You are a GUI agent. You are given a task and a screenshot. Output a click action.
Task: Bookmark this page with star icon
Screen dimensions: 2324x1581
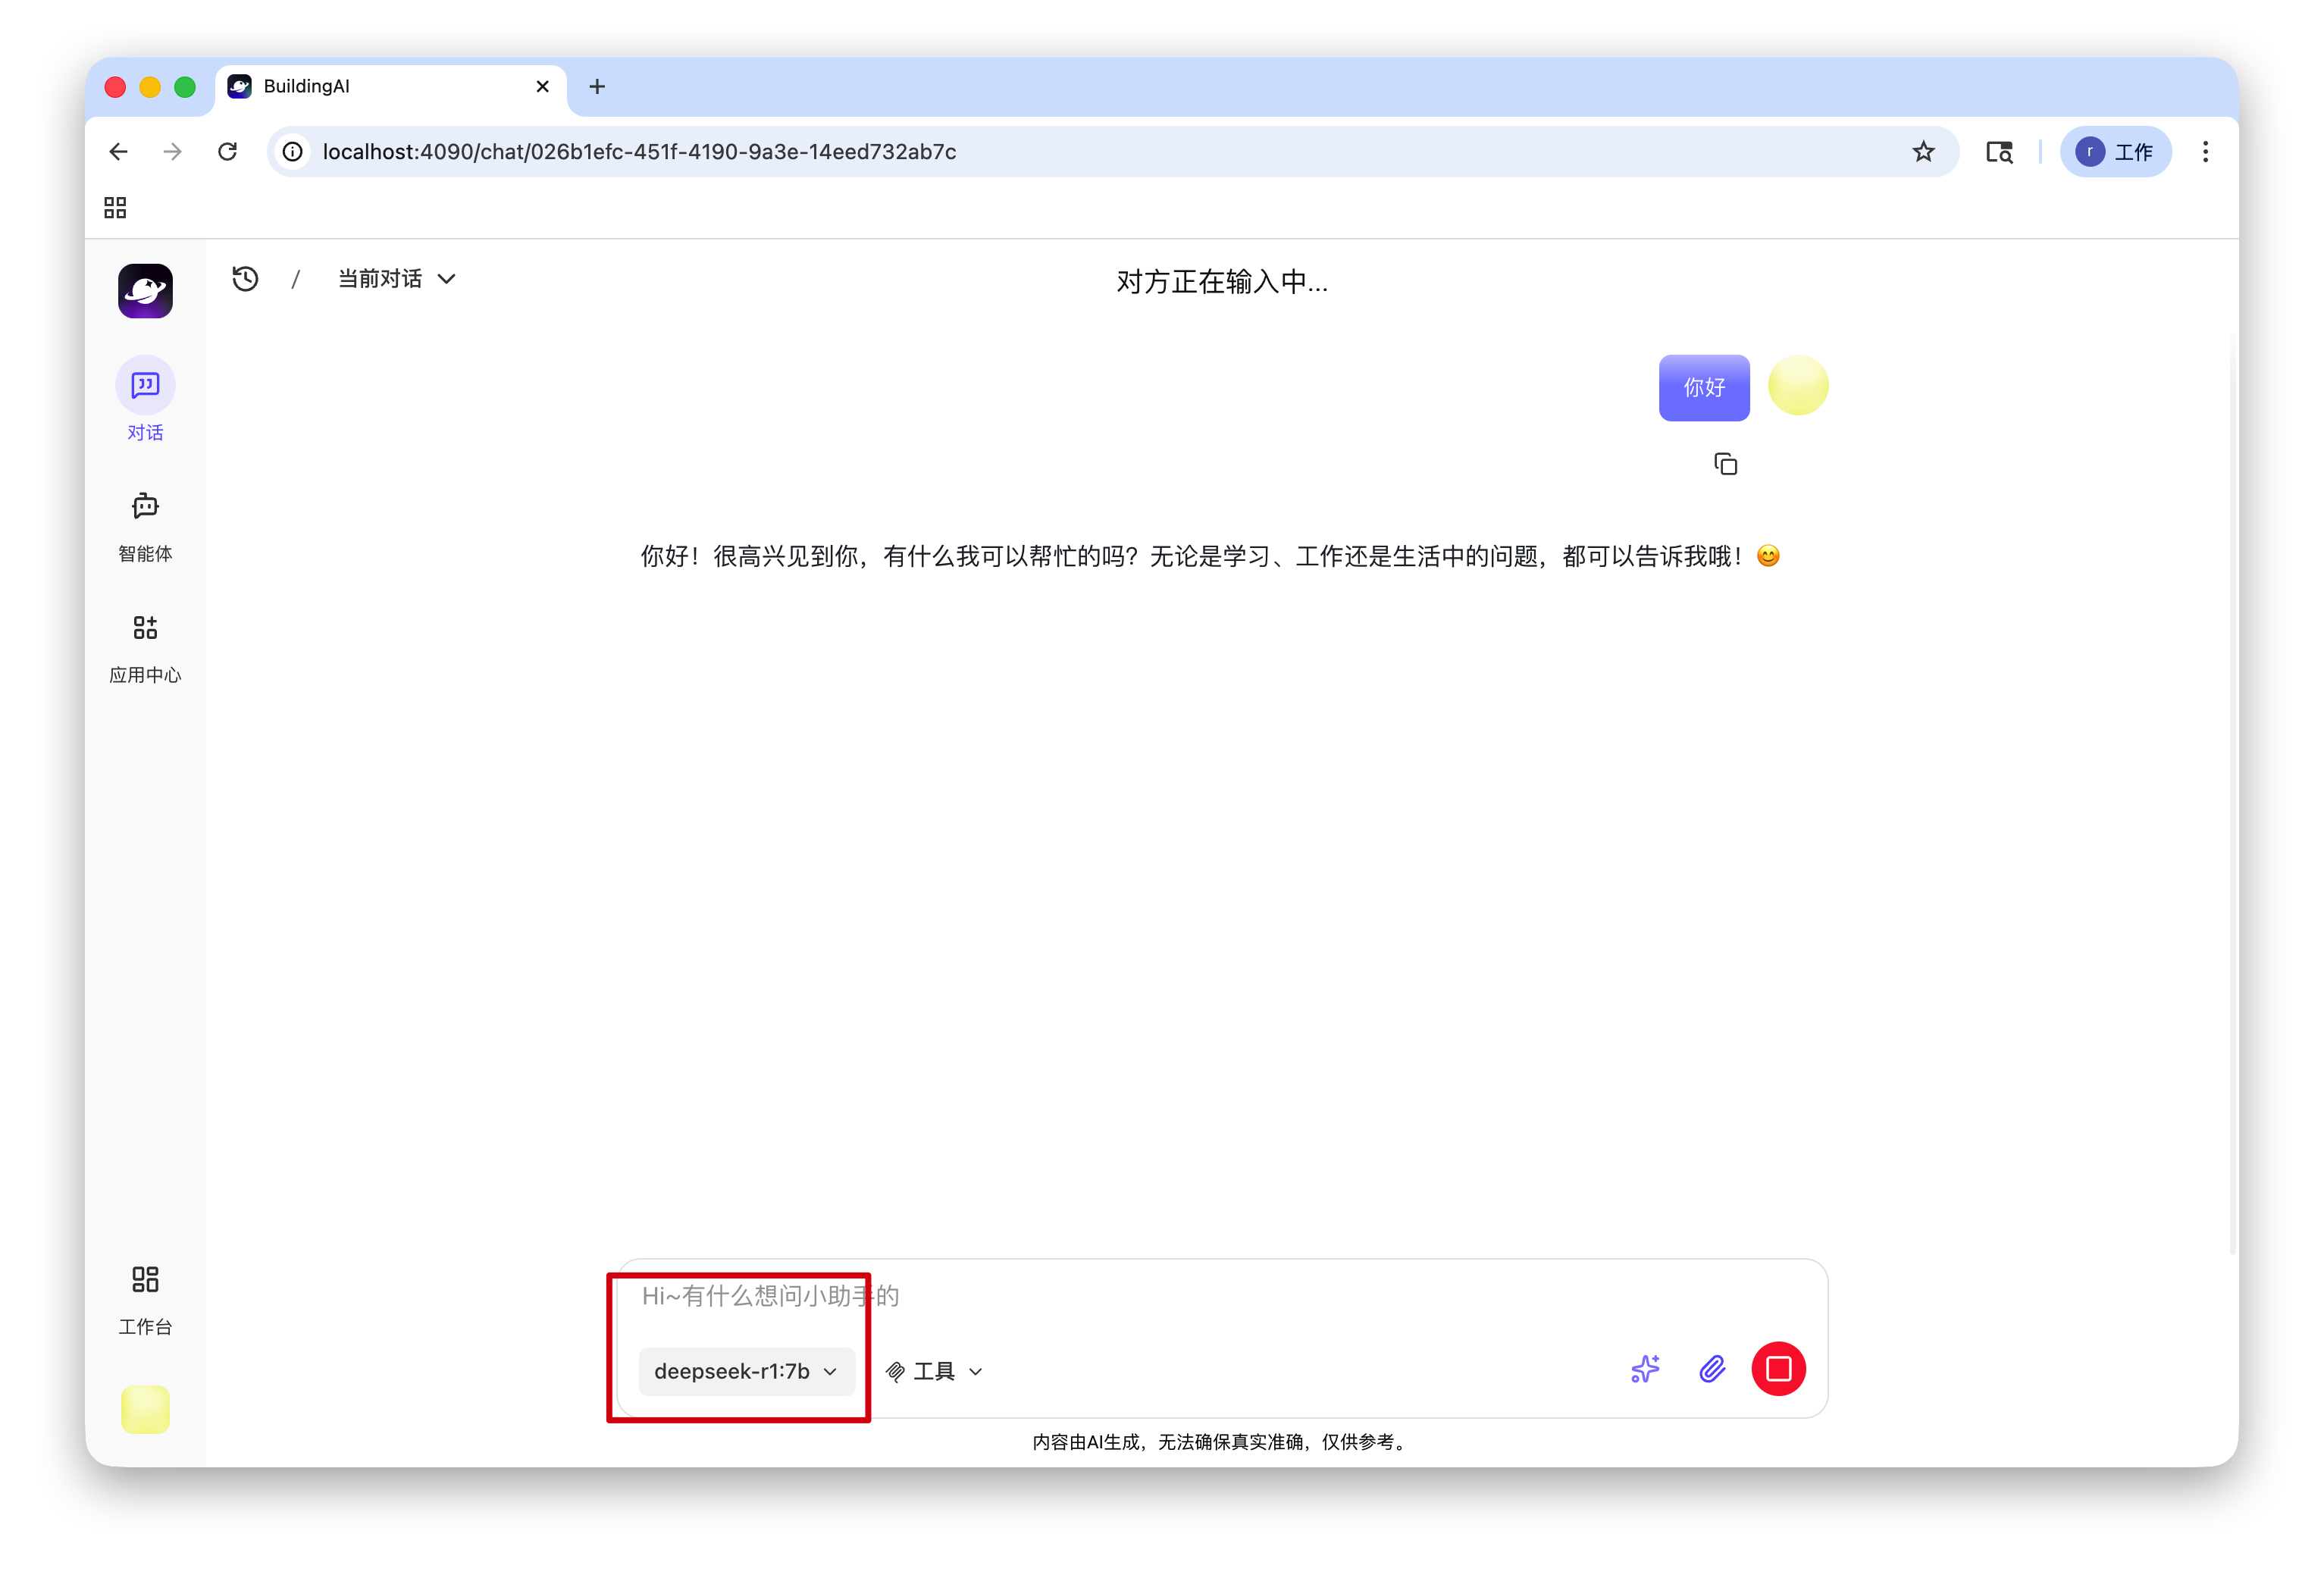(x=1923, y=152)
